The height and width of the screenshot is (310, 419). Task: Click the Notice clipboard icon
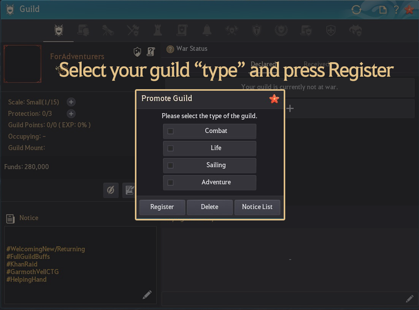pyautogui.click(x=10, y=218)
